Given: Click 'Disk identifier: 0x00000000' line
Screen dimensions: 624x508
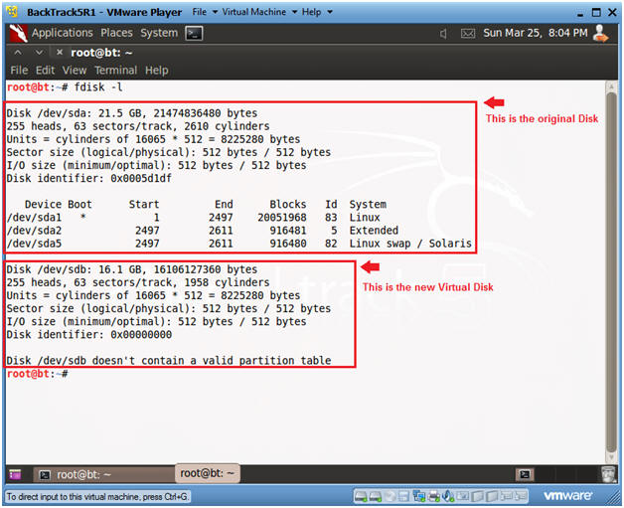Looking at the screenshot, I should [x=89, y=335].
